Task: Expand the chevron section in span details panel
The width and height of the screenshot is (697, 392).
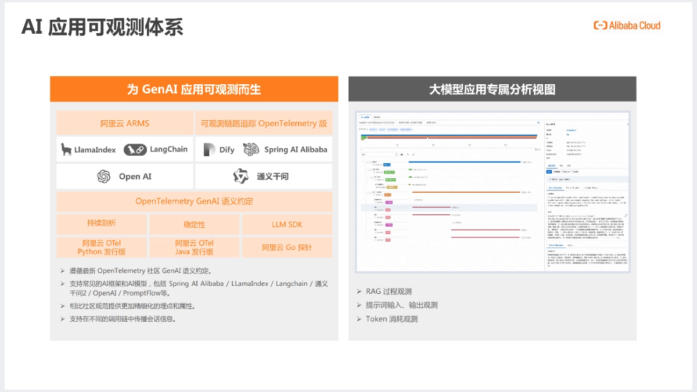Action: point(550,179)
